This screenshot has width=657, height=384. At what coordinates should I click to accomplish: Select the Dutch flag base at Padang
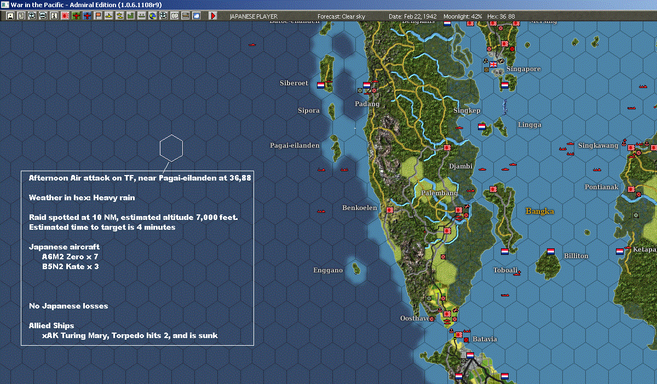point(367,85)
